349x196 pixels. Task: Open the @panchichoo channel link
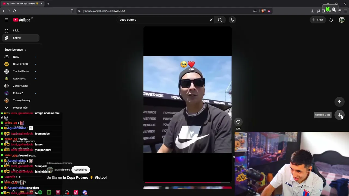tap(62, 170)
